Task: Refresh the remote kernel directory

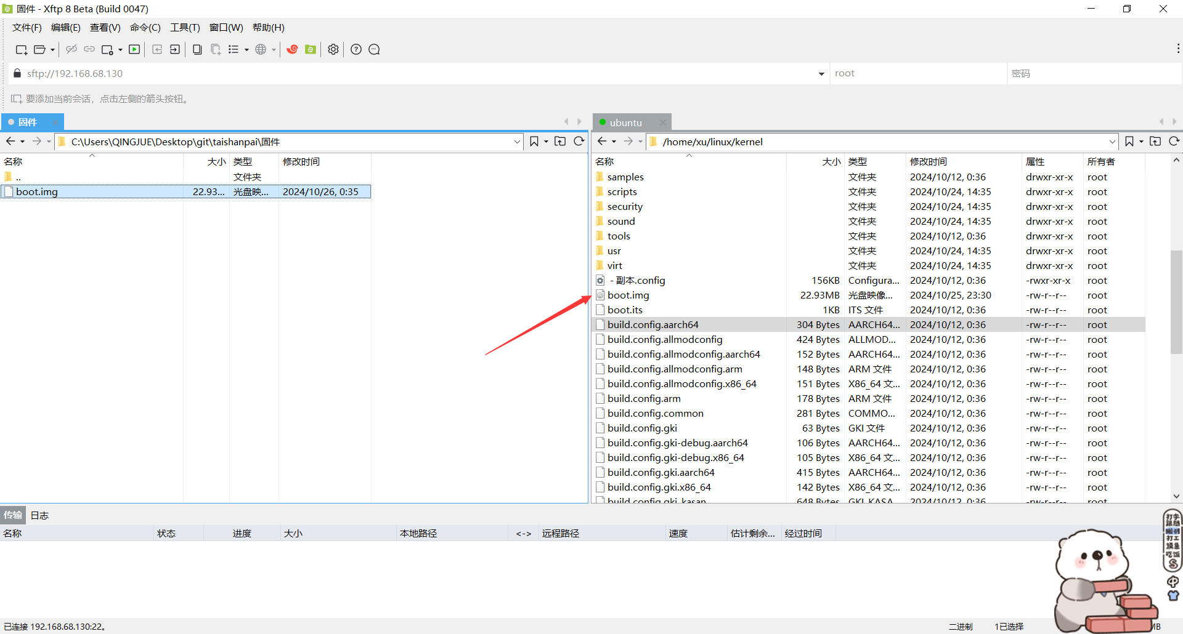Action: (x=1174, y=142)
